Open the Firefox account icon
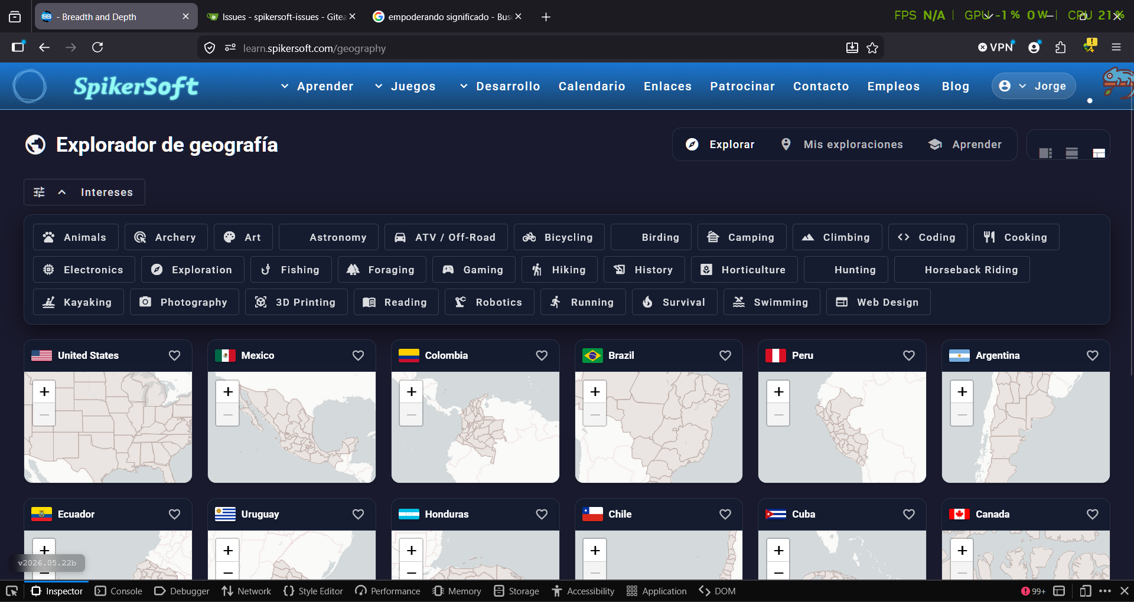Viewport: 1134px width, 602px height. 1034,47
